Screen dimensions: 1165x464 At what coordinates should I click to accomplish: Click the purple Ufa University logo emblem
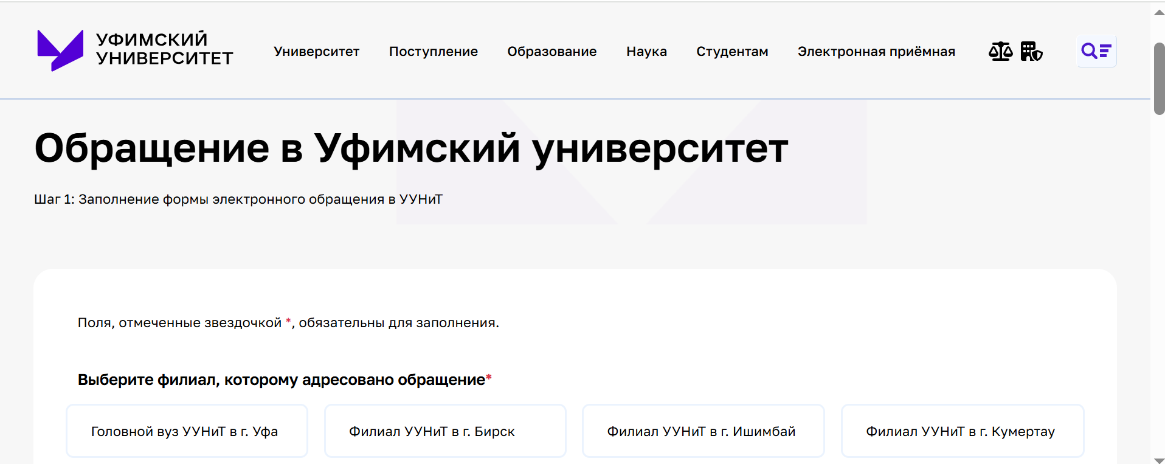click(60, 50)
